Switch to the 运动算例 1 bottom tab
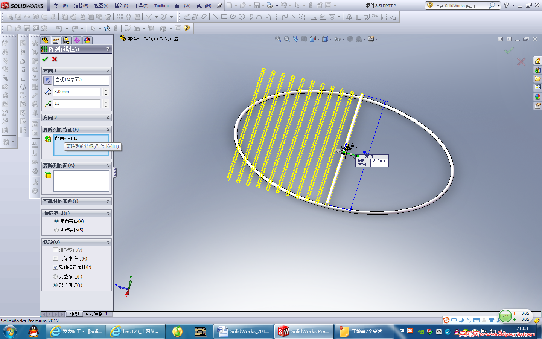 click(x=96, y=314)
